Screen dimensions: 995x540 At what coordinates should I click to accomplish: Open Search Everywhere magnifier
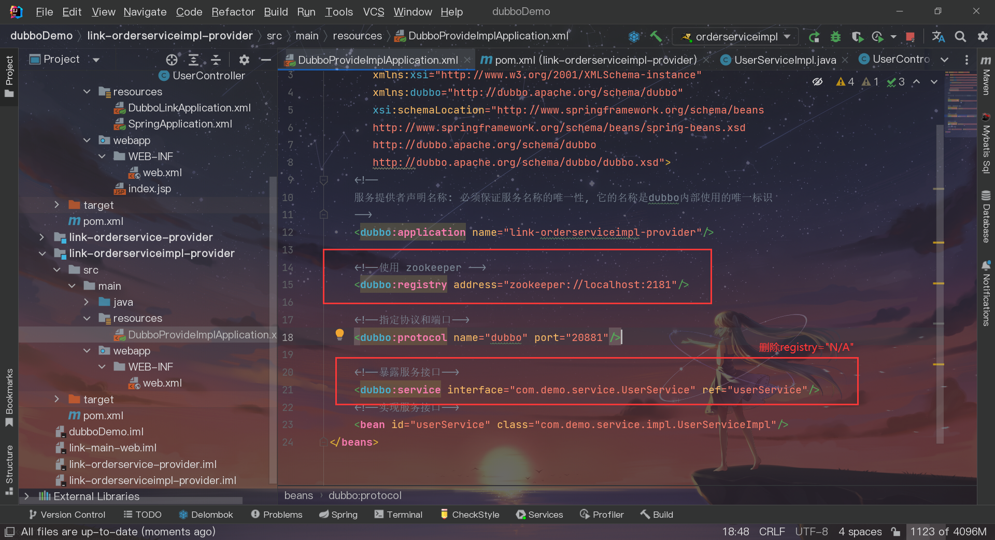pyautogui.click(x=960, y=37)
